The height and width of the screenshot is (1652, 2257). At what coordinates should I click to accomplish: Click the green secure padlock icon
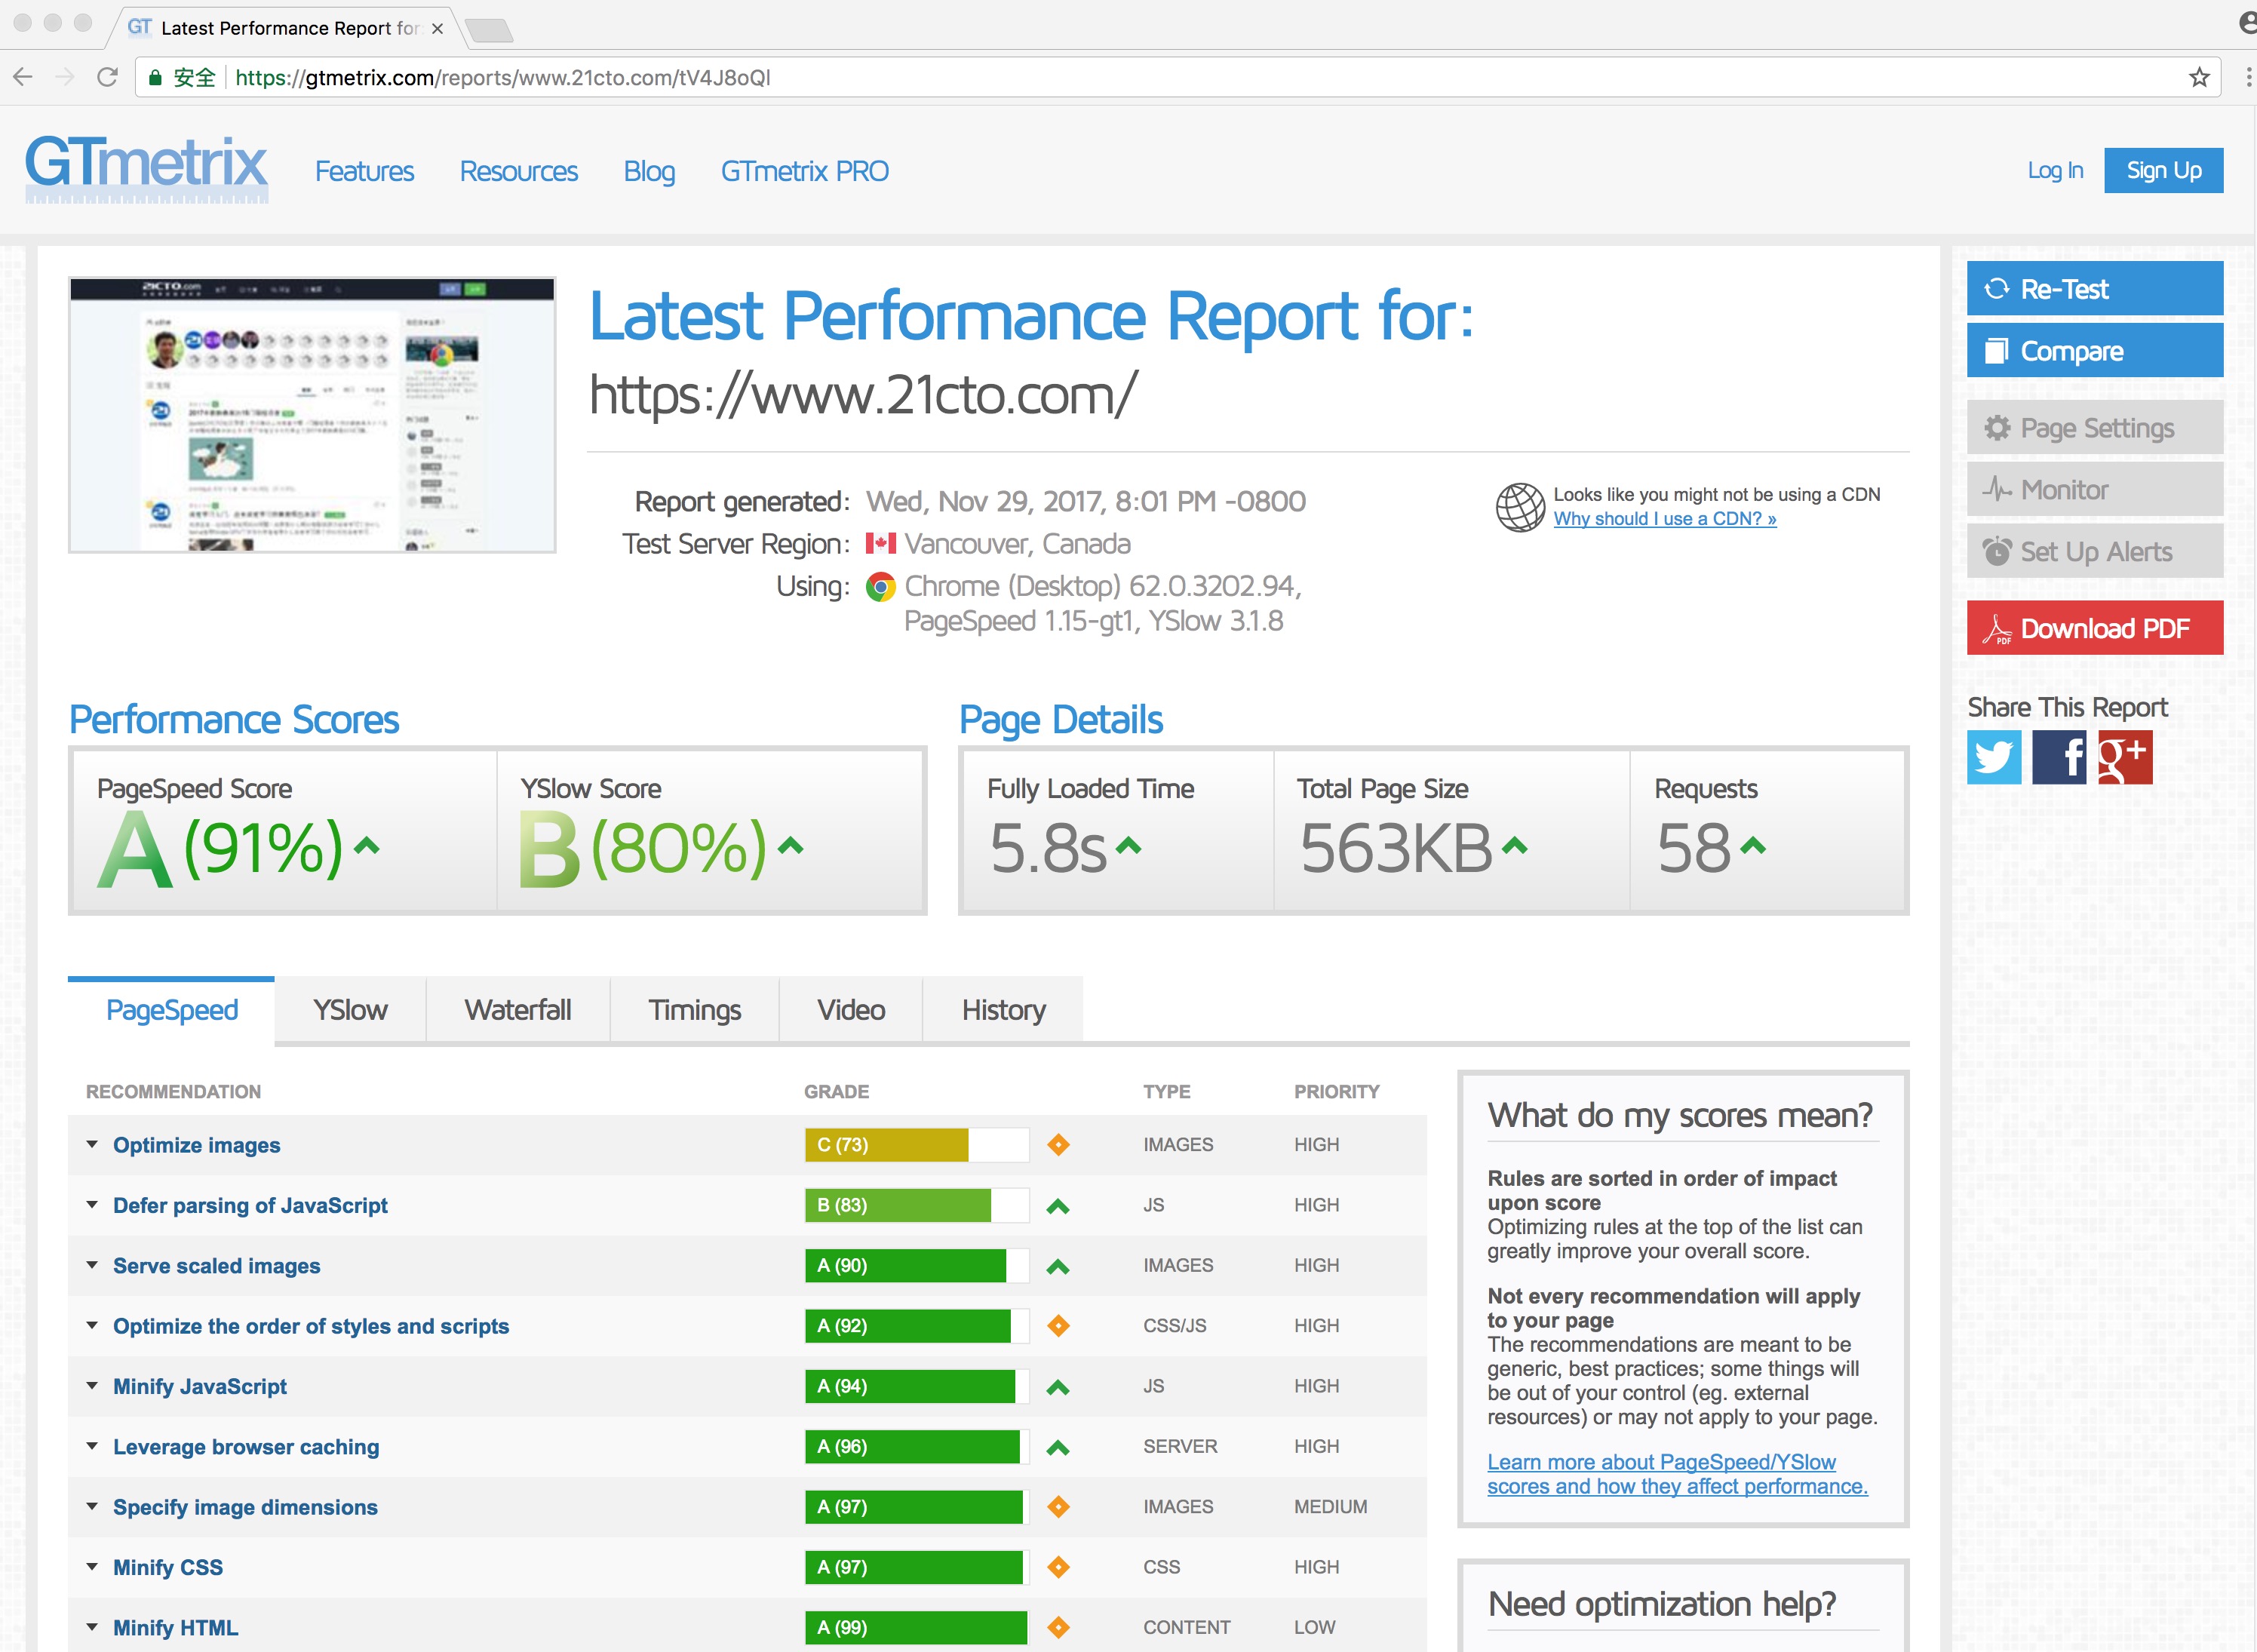155,77
